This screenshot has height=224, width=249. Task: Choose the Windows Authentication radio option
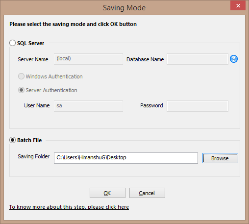[x=21, y=76]
